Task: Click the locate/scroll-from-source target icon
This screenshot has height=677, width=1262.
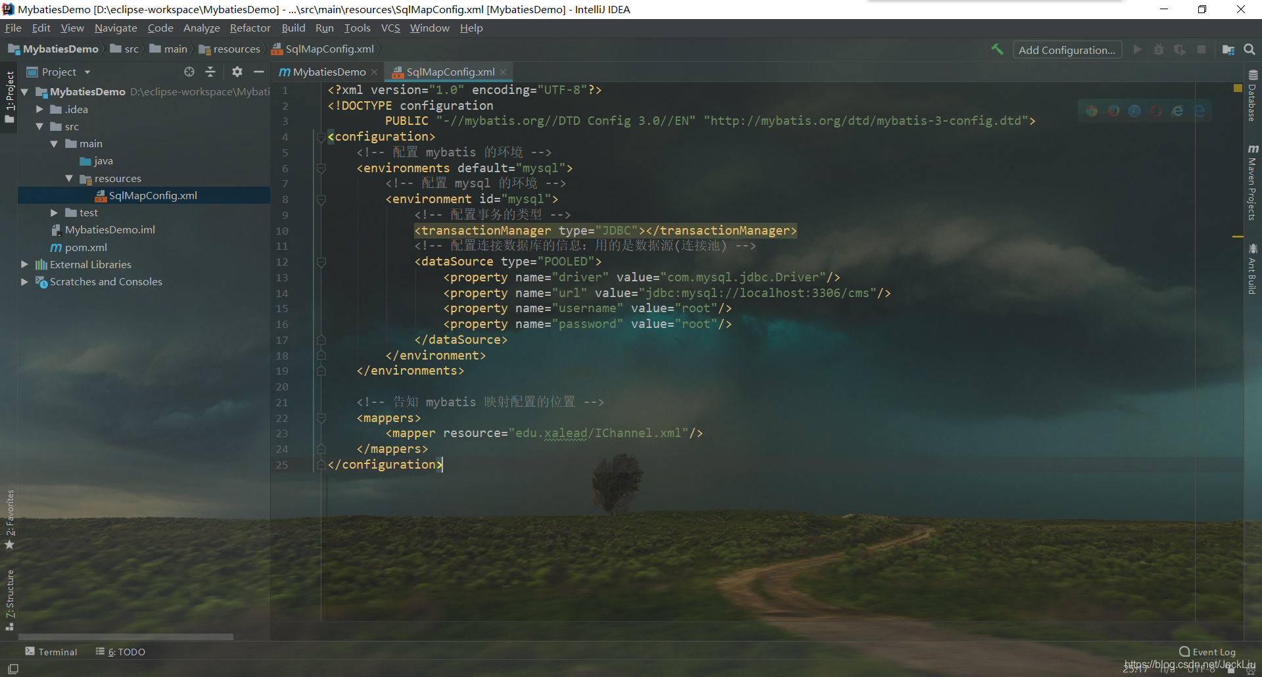Action: (x=189, y=72)
